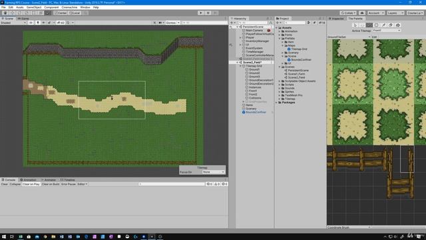Toggle Collapse in Console
Viewport: 426px width, 240px height.
[x=15, y=184]
